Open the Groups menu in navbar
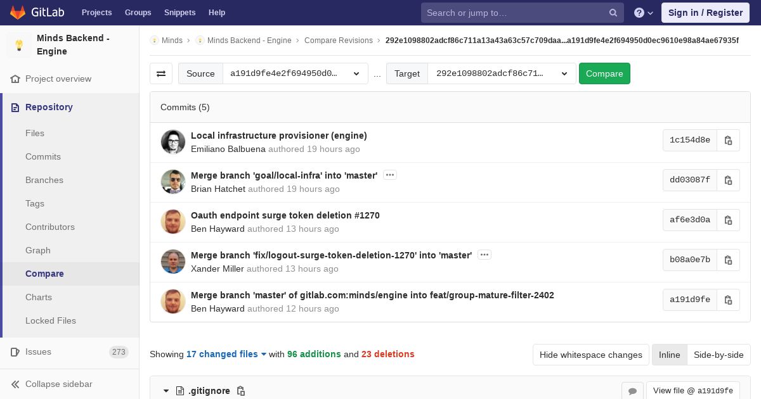The height and width of the screenshot is (399, 761). pyautogui.click(x=138, y=13)
